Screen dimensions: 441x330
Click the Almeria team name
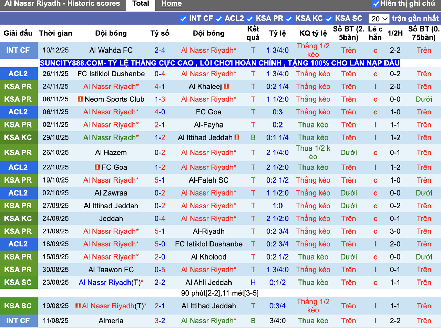111,321
